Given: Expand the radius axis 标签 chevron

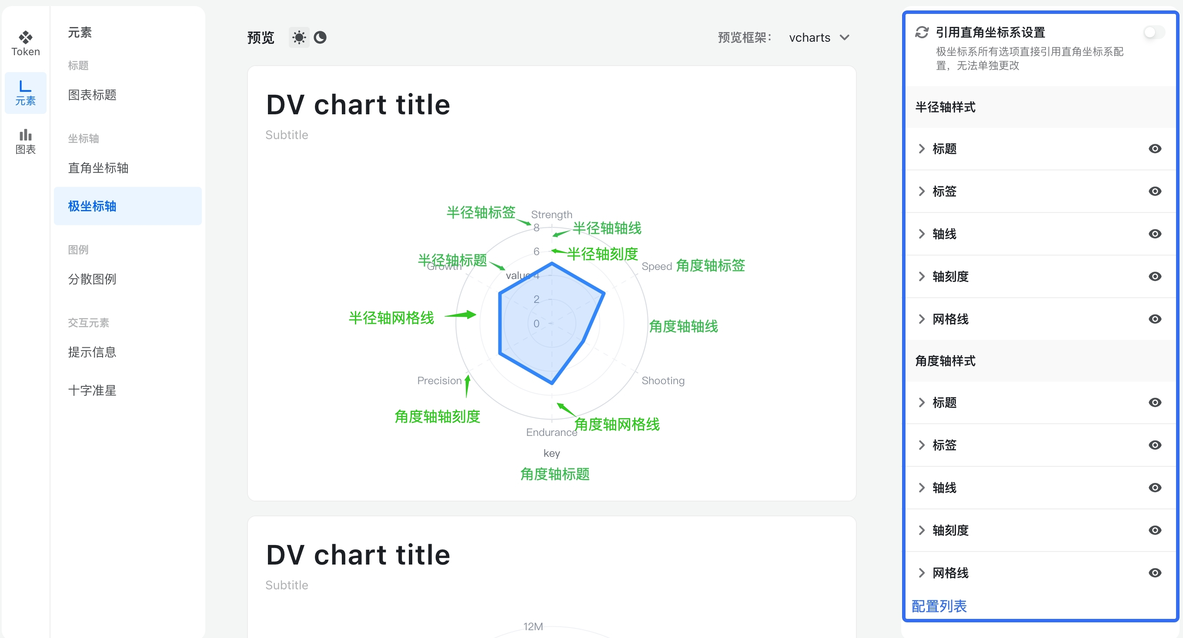Looking at the screenshot, I should click(x=921, y=191).
